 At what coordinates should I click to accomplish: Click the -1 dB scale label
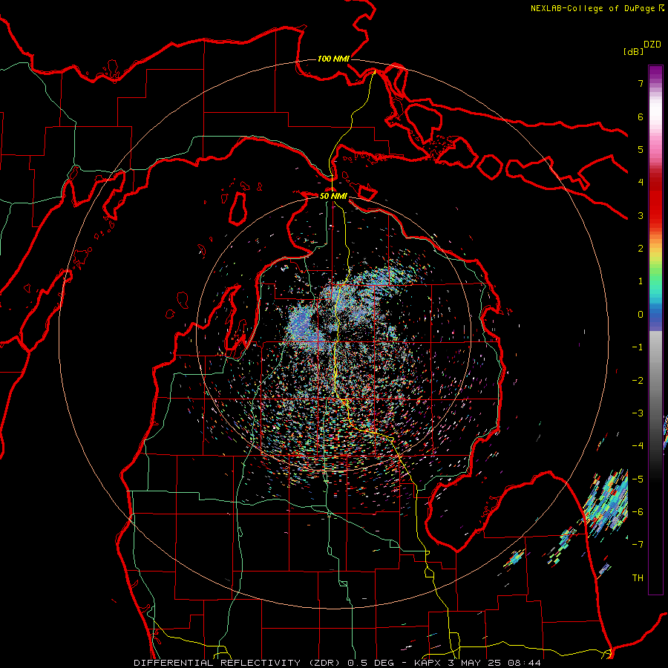(x=638, y=347)
